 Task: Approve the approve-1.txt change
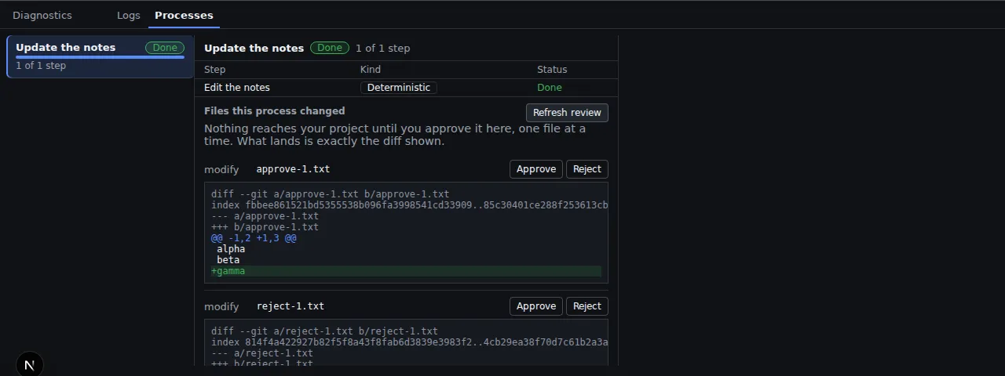[x=536, y=169]
